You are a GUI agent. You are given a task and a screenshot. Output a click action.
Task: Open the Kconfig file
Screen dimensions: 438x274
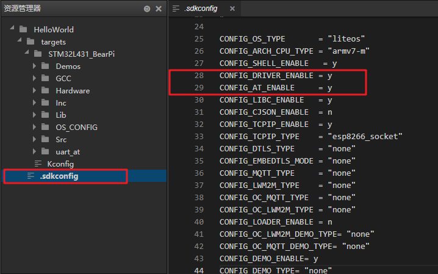tap(60, 164)
